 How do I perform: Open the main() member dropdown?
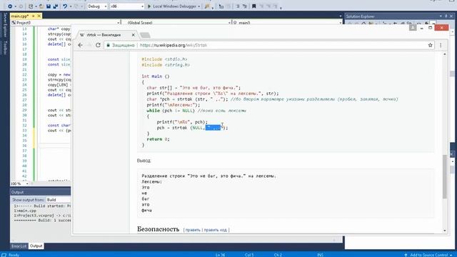click(x=287, y=22)
